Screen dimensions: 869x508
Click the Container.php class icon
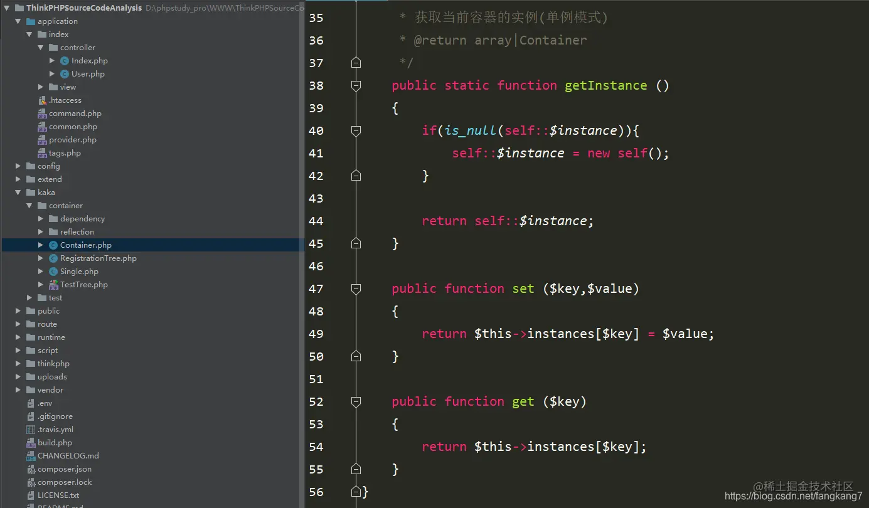coord(53,245)
